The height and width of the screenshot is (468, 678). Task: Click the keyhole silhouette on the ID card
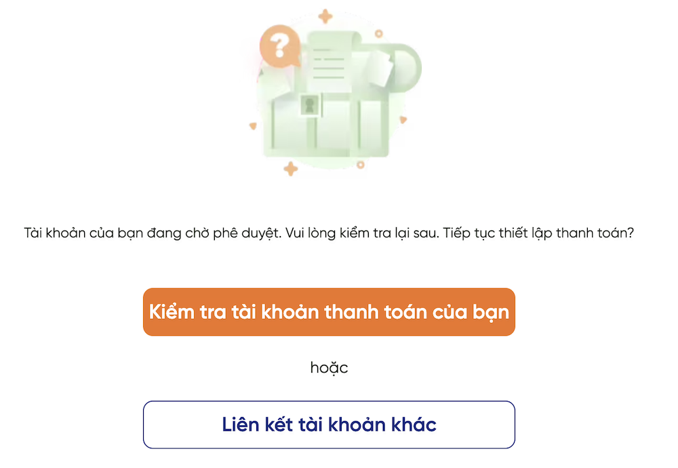point(310,105)
